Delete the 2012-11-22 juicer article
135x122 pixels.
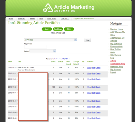(98, 68)
